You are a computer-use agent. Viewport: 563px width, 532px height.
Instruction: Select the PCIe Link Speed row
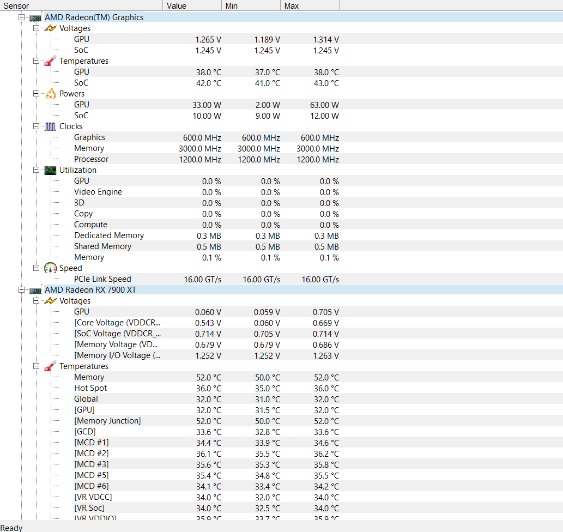pos(103,279)
